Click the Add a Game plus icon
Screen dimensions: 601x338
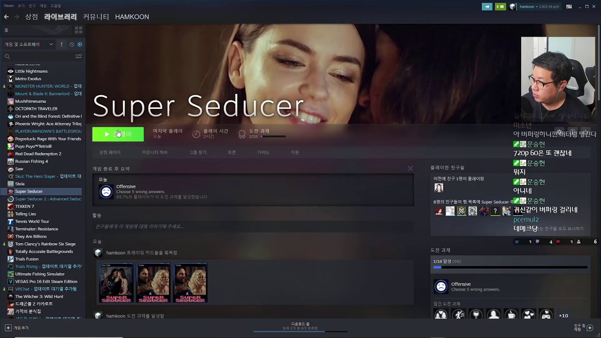tap(8, 328)
